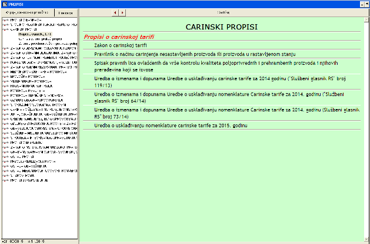This screenshot has height=244, width=370.
Task: Select the highlighted Propisi o carinskoj tarifi tree child
Action: click(35, 34)
